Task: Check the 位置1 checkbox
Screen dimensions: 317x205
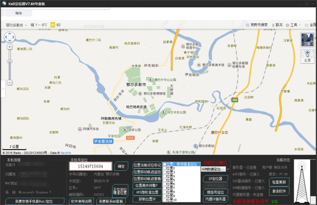Action: (x=165, y=164)
